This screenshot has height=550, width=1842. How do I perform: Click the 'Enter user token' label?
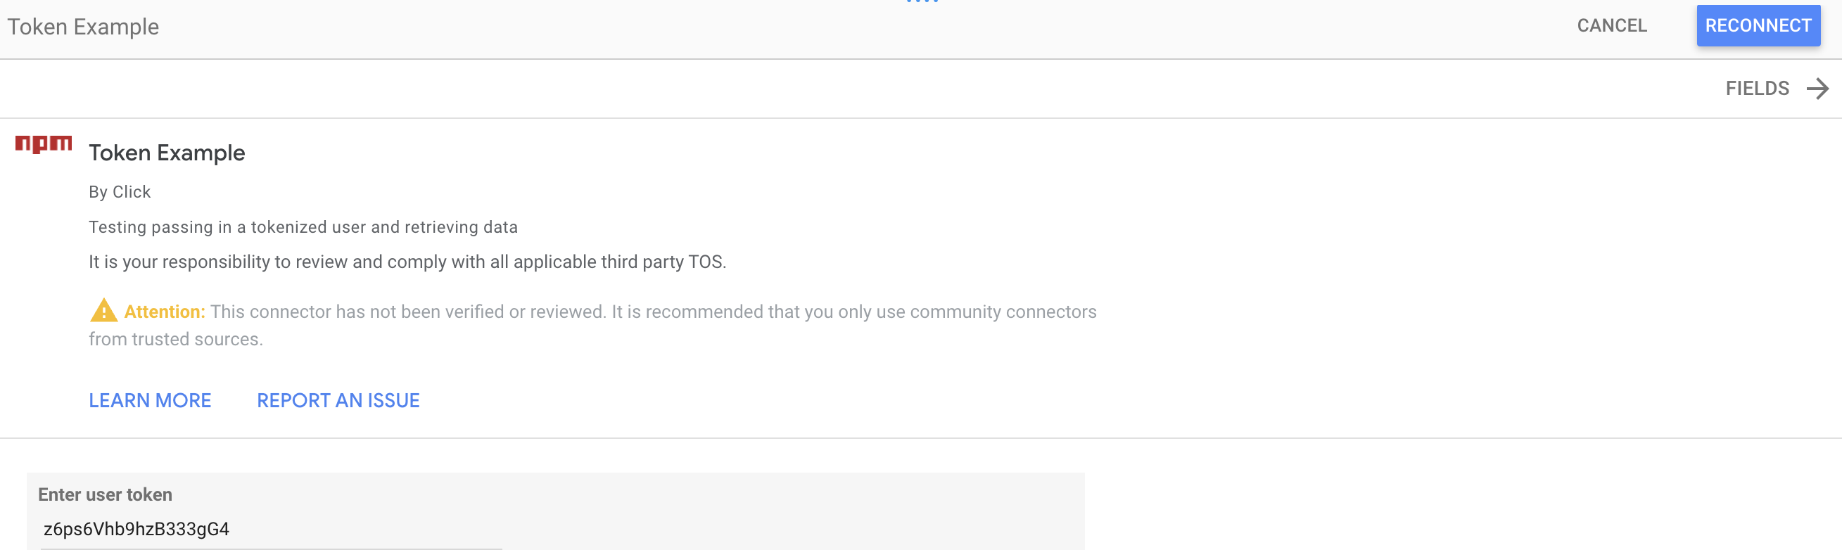pos(105,494)
